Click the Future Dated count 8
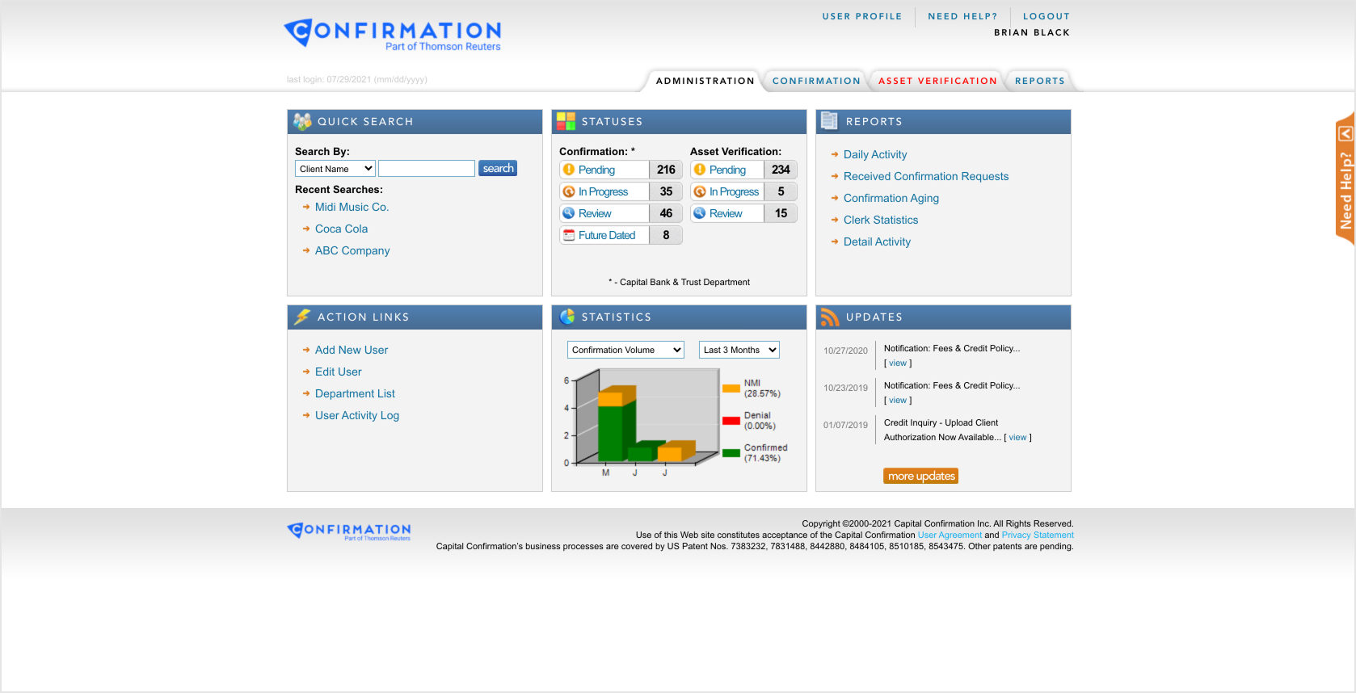The height and width of the screenshot is (693, 1356). [666, 235]
